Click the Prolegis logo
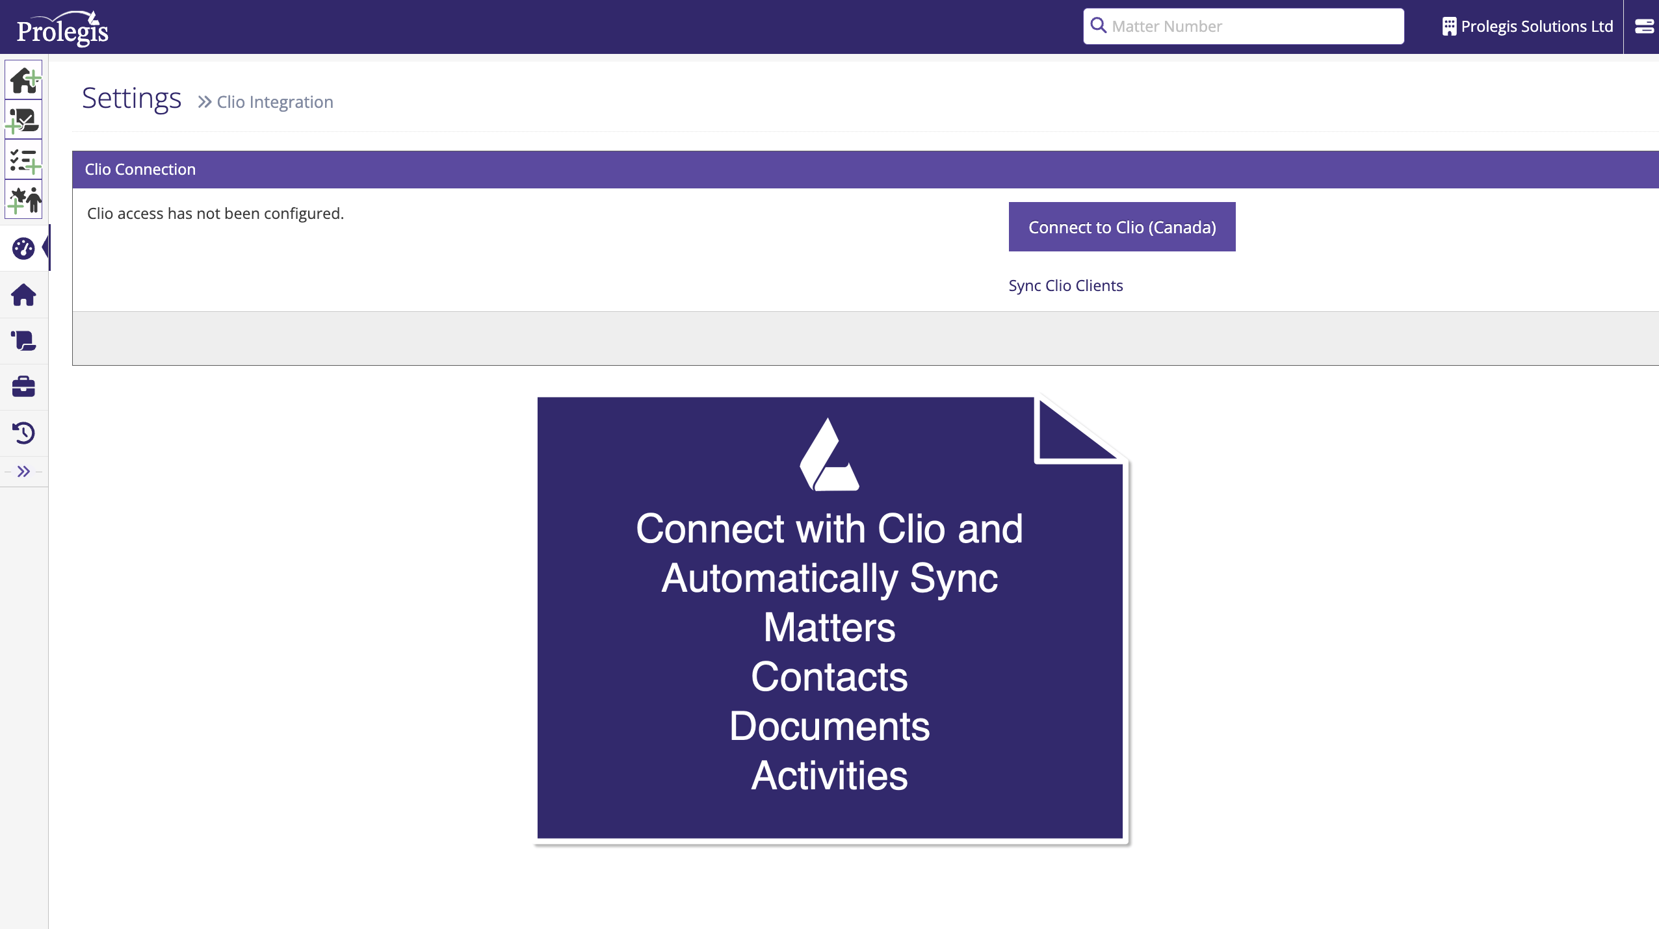Screen dimensions: 1659x929 (x=62, y=28)
